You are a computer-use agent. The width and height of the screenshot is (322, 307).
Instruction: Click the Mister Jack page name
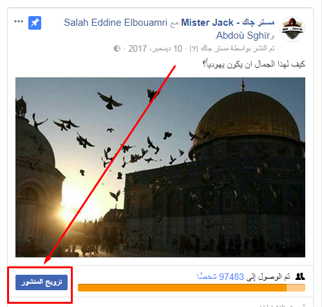click(228, 23)
